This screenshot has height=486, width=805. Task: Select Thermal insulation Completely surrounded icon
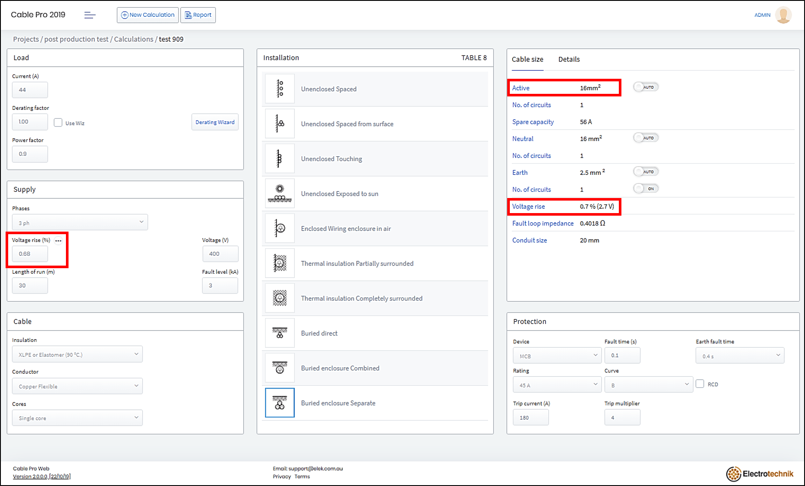point(280,298)
